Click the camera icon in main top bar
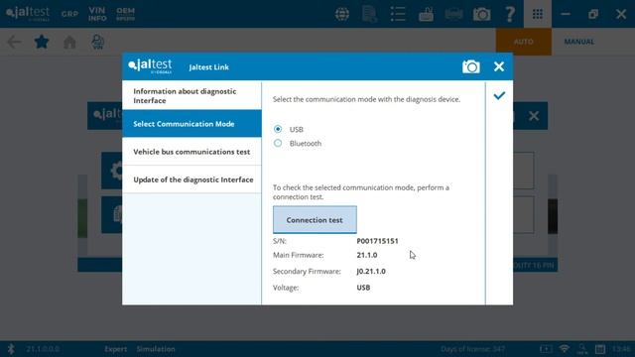 (x=481, y=14)
